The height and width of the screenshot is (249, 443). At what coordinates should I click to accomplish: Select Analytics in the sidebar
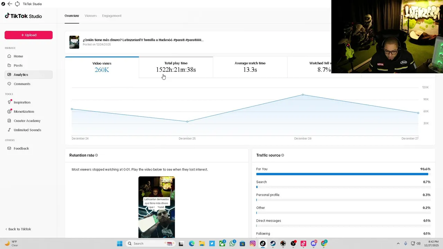pos(28,75)
